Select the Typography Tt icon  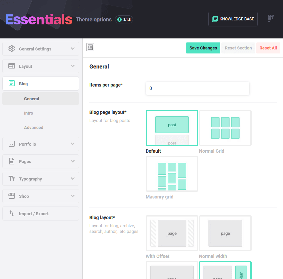12,179
